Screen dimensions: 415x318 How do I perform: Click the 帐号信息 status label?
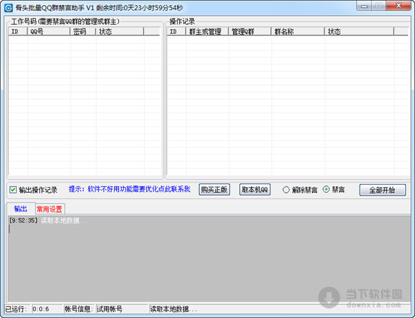[x=79, y=309]
